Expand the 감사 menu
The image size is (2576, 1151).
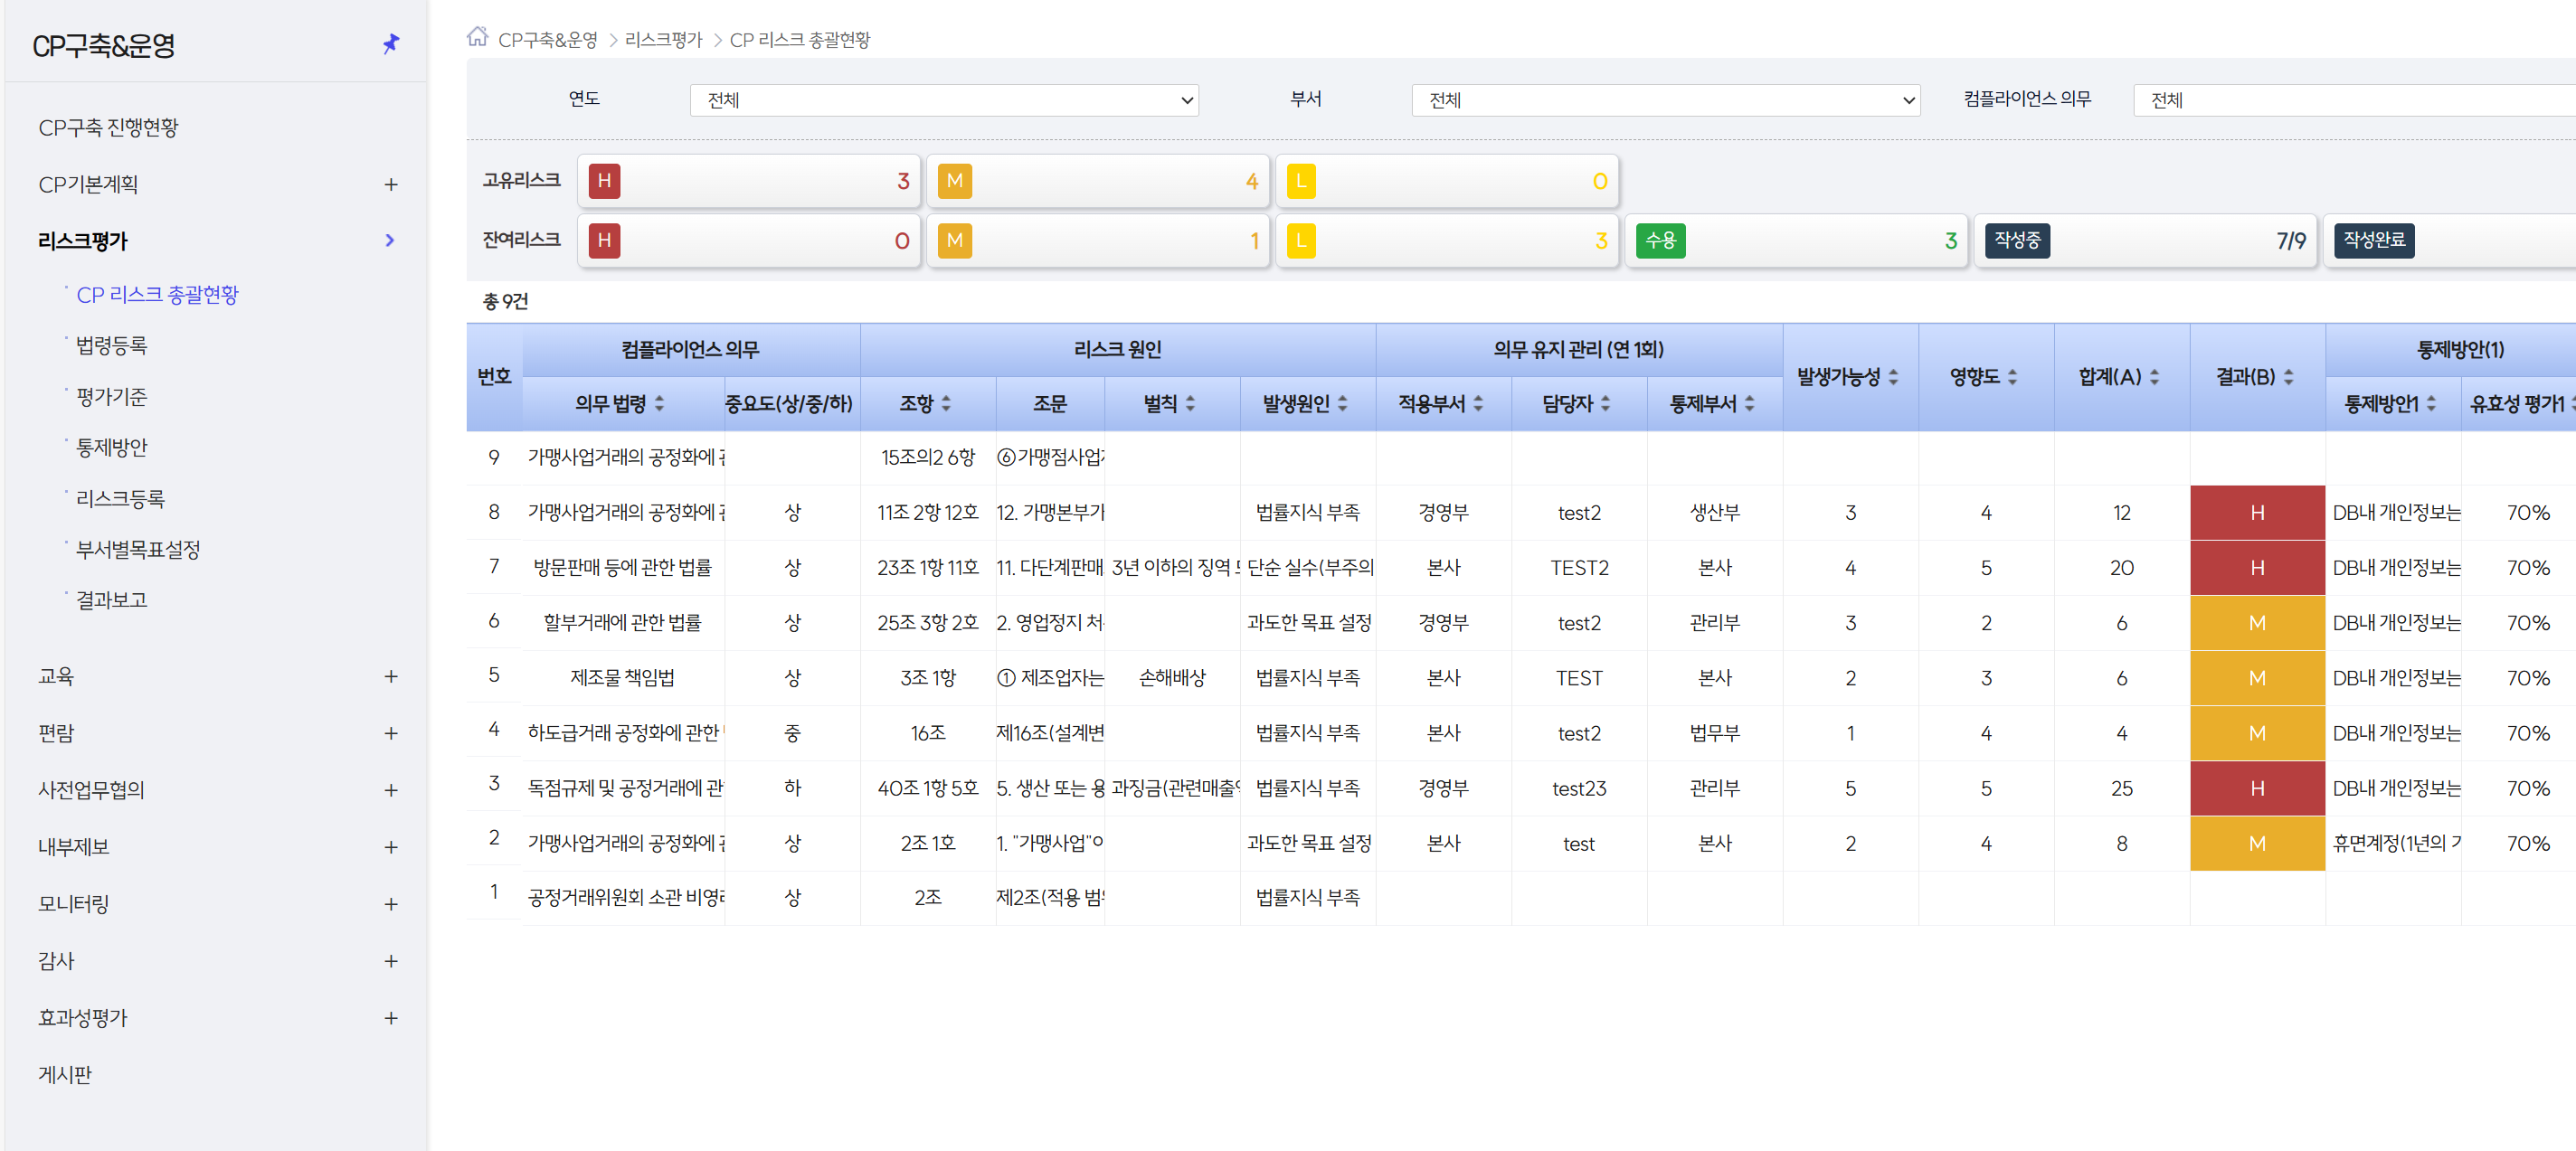[x=391, y=962]
